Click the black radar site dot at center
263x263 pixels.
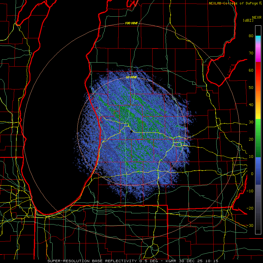pyautogui.click(x=131, y=132)
